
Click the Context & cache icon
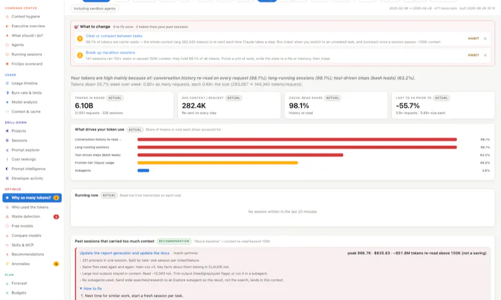click(7, 111)
